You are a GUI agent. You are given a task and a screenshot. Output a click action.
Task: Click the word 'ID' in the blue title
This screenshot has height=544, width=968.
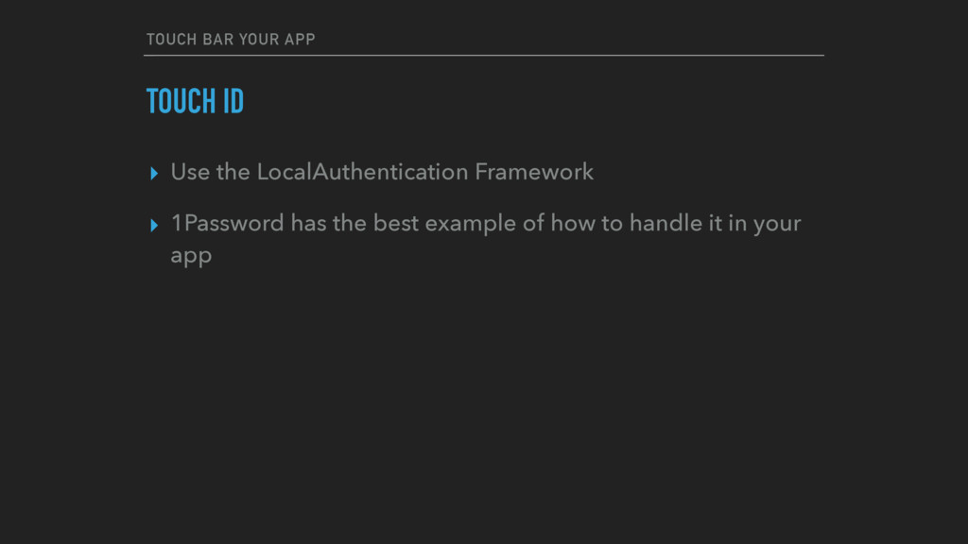pyautogui.click(x=234, y=101)
